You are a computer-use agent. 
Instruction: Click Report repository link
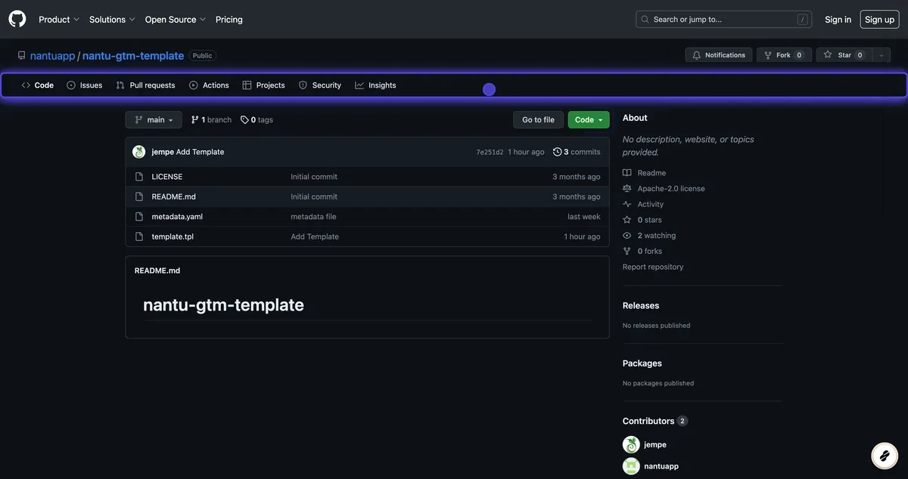[x=653, y=267]
